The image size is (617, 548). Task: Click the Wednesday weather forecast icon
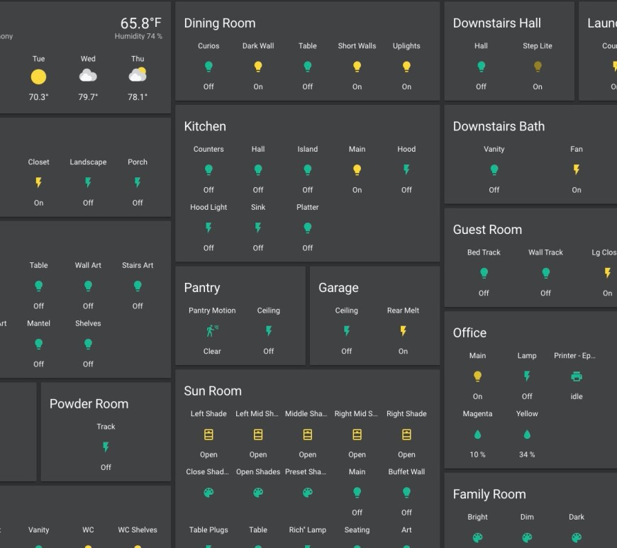click(88, 77)
